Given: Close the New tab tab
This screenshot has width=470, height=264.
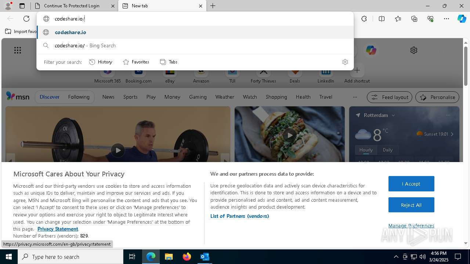Looking at the screenshot, I should 200,6.
